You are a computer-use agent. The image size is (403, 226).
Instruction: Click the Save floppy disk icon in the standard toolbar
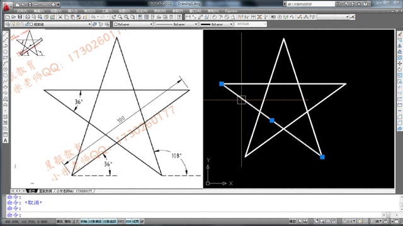click(20, 17)
